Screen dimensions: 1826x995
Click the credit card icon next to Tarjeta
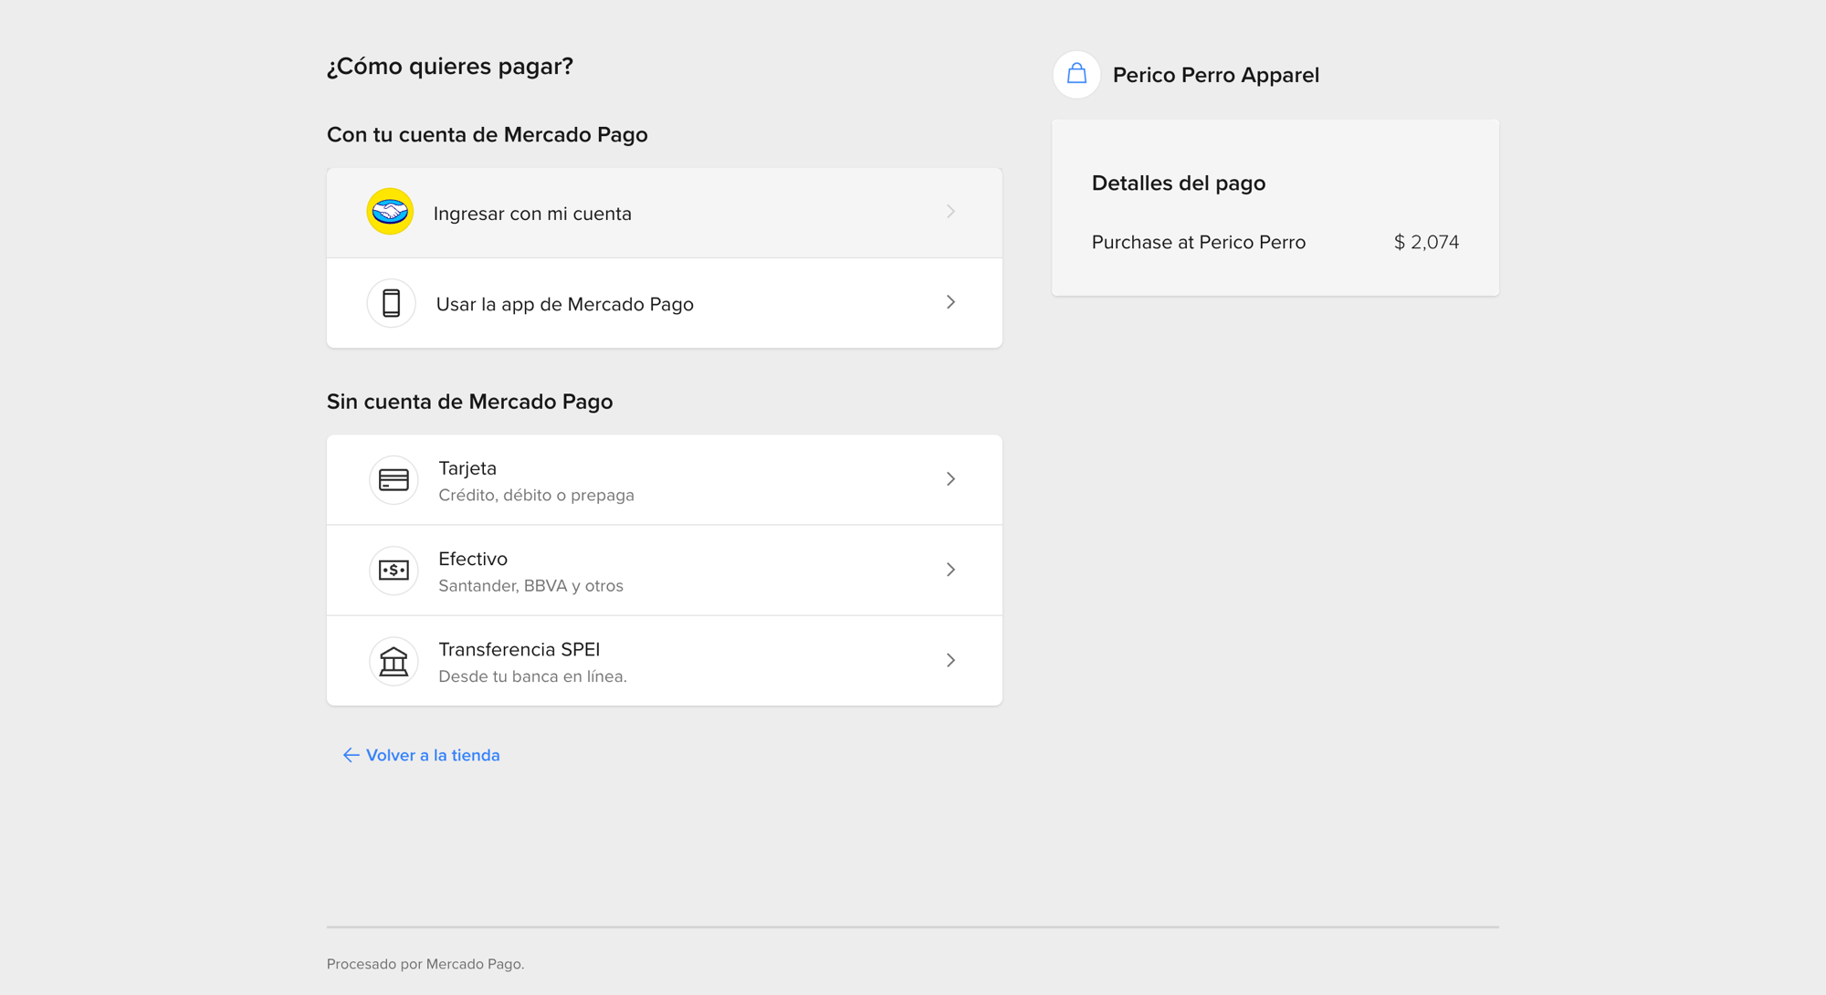[394, 480]
